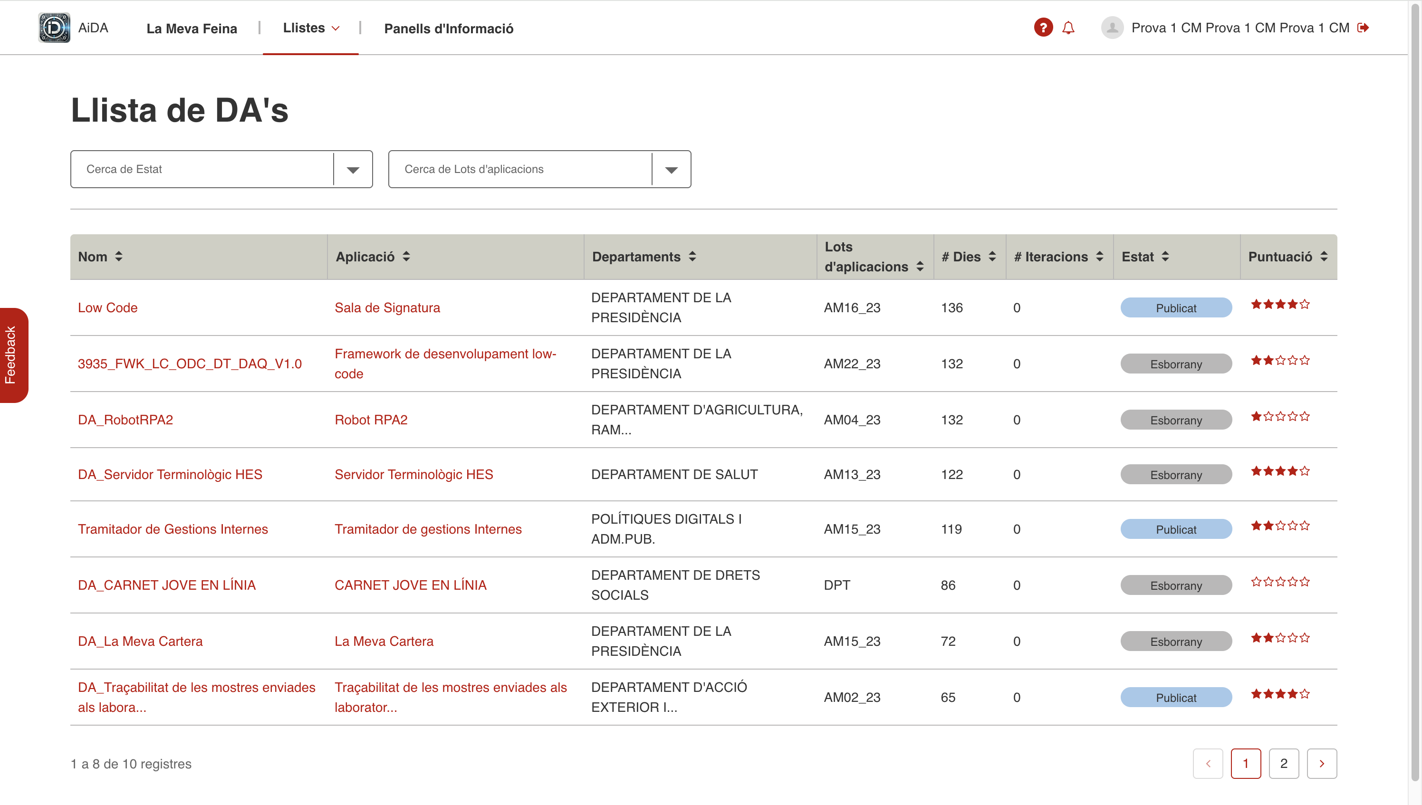Click the logout icon beside the username
Viewport: 1422px width, 805px height.
1364,28
